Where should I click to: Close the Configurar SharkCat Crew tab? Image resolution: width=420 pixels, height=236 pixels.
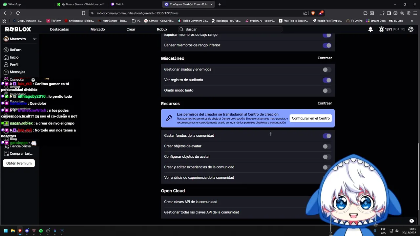(x=211, y=4)
